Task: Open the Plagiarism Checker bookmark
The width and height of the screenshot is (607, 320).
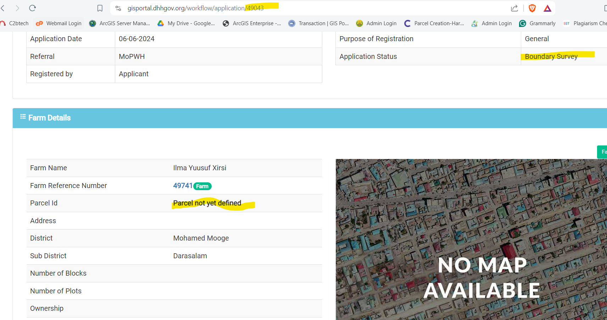Action: pyautogui.click(x=585, y=23)
